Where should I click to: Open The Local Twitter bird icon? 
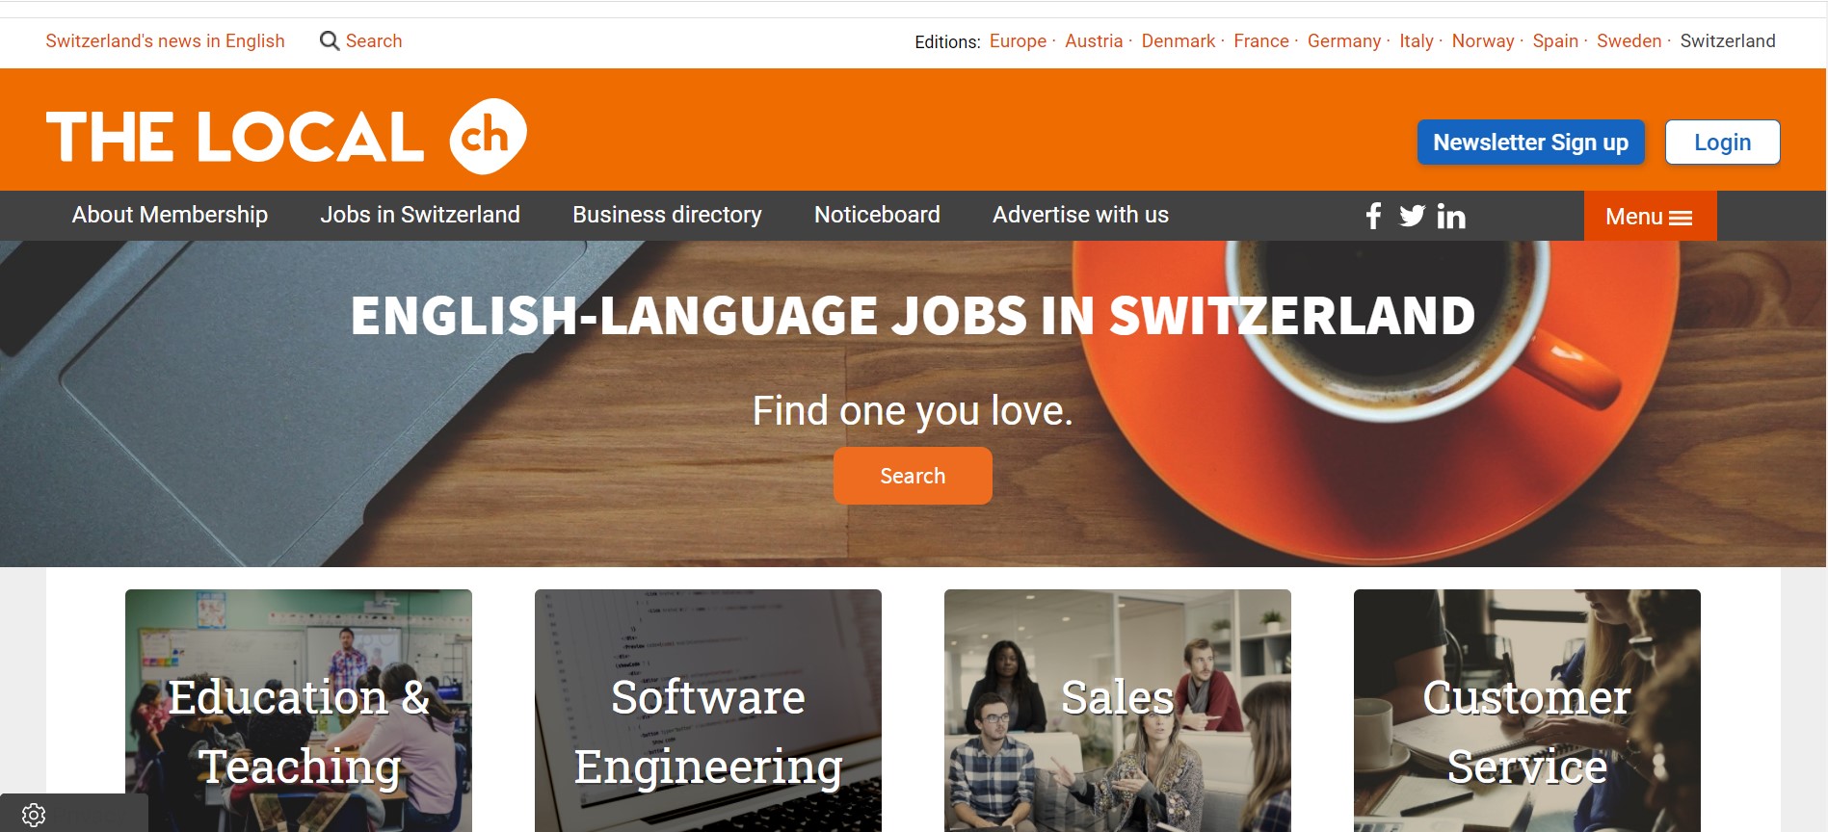click(1412, 216)
